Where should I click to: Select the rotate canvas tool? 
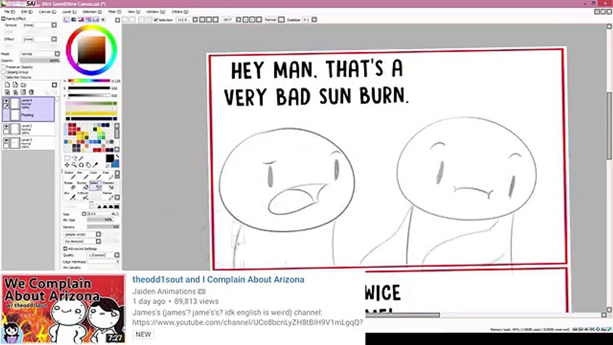[81, 165]
